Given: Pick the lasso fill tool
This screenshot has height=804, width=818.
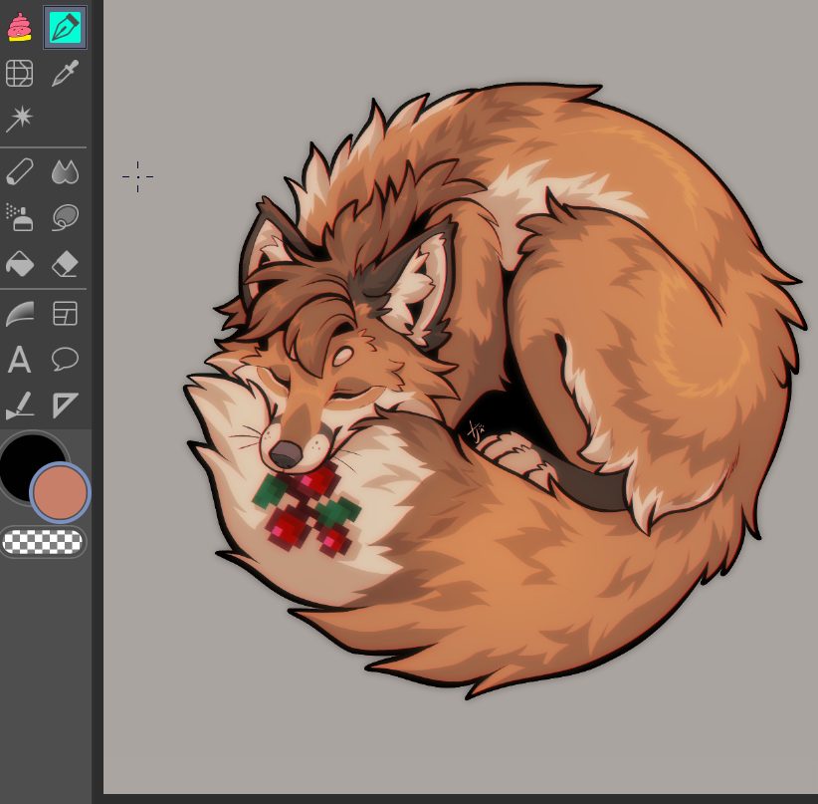Looking at the screenshot, I should [x=65, y=217].
